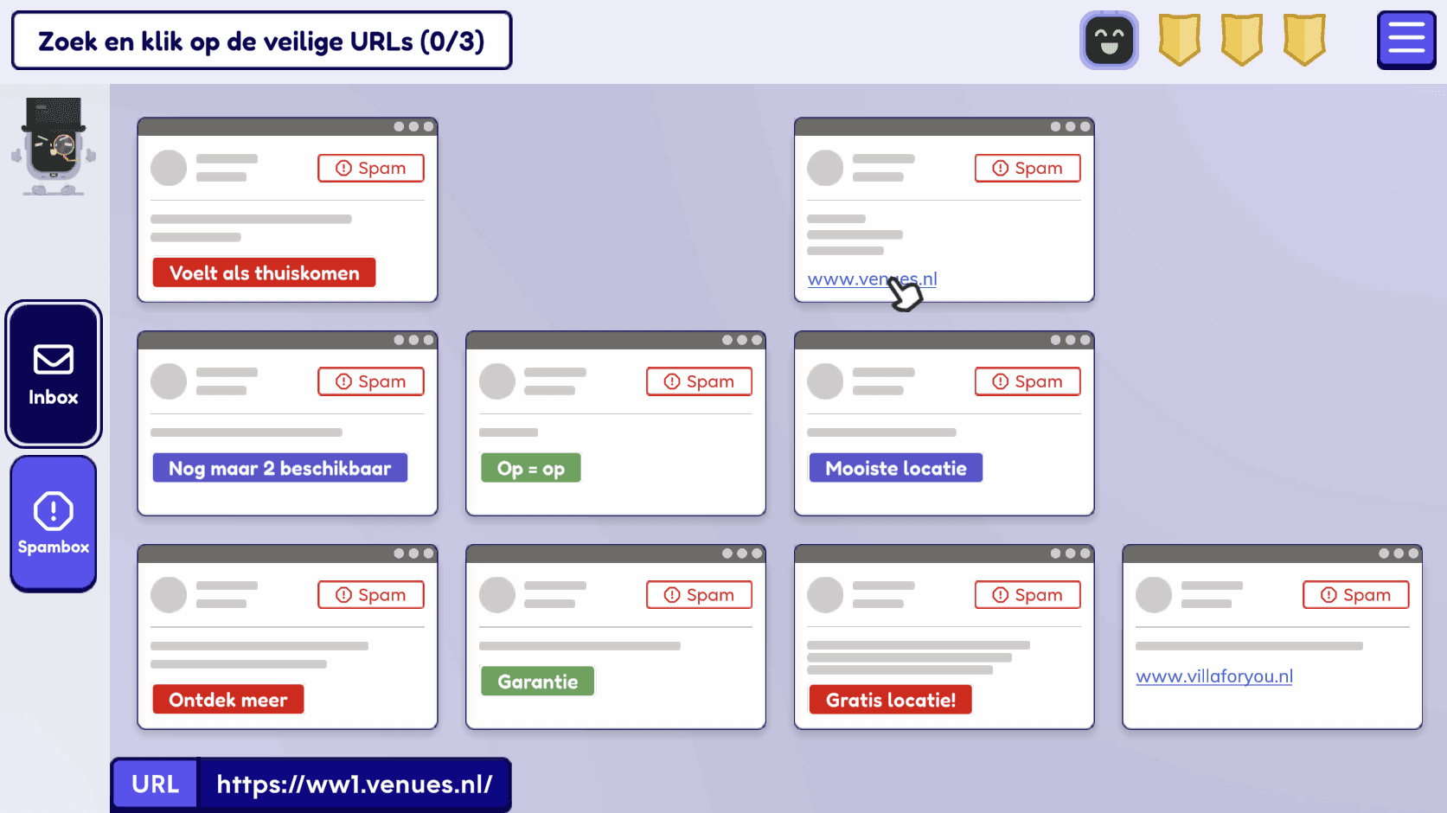Open the Inbox with the envelope icon
The width and height of the screenshot is (1447, 813).
click(53, 374)
